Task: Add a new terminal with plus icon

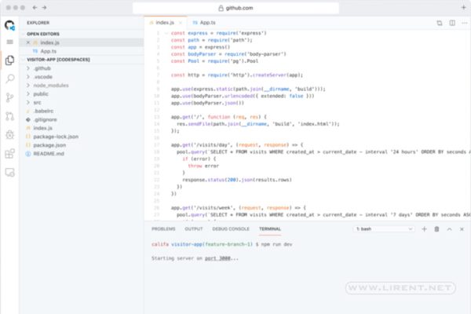Action: coord(425,228)
